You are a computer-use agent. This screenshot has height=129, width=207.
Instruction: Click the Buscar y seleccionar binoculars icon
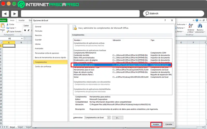200,26
